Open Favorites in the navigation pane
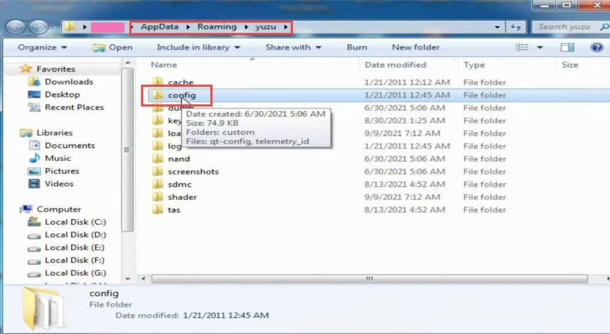 click(55, 69)
